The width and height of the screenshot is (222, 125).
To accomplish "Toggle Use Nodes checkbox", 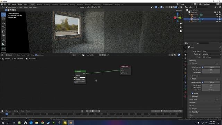I will (36, 55).
